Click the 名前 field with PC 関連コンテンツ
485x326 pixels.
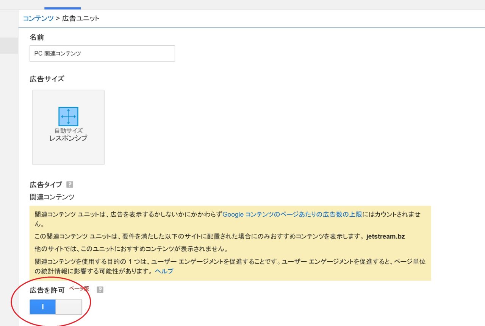pyautogui.click(x=102, y=54)
